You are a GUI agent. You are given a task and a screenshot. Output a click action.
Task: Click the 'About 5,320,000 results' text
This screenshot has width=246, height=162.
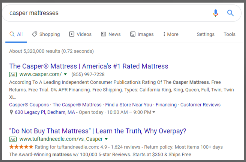(51, 51)
